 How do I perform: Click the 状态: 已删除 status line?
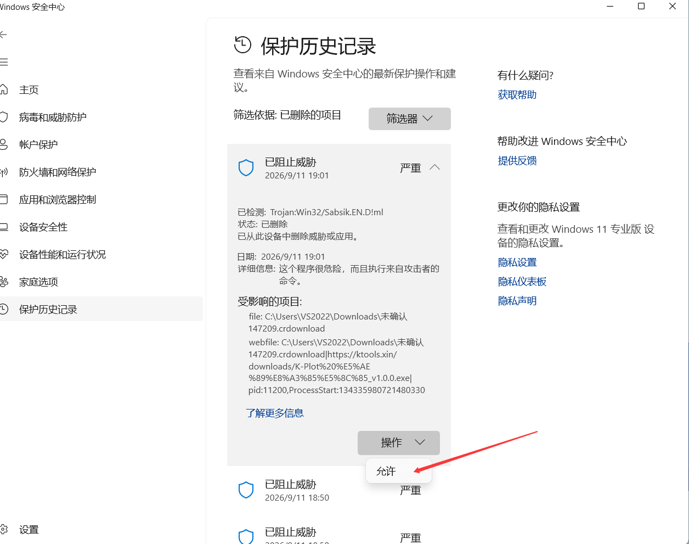coord(263,224)
